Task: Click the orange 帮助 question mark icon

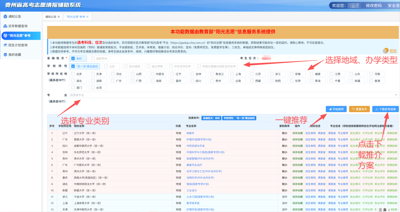Action: tap(386, 51)
